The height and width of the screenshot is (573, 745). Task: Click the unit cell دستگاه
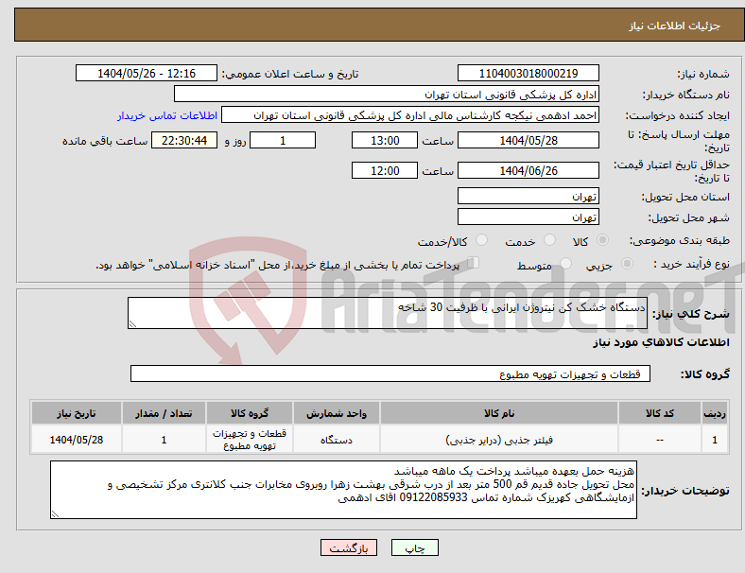click(337, 440)
